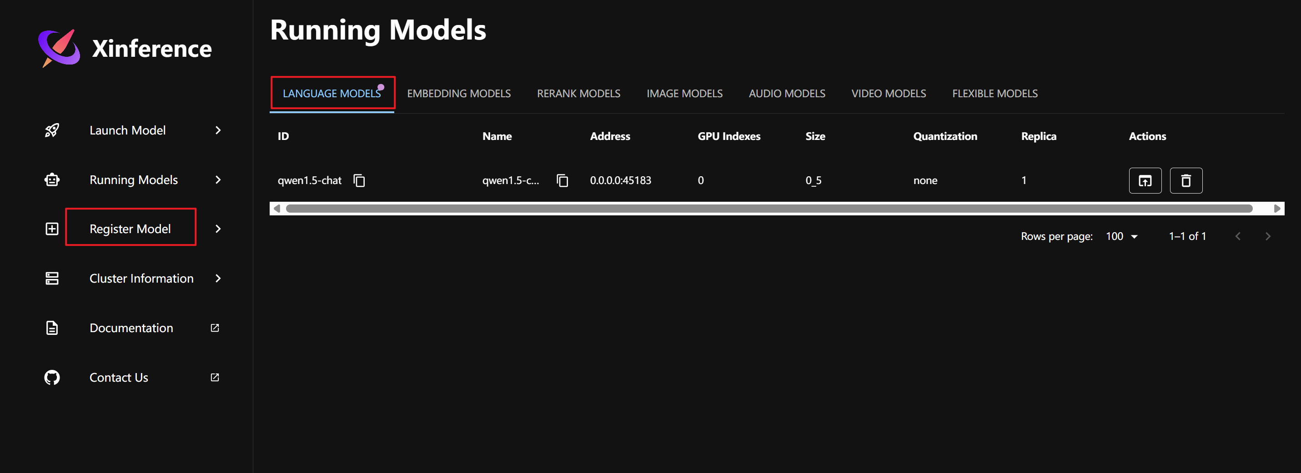Click the Replica column header
Viewport: 1301px width, 473px height.
pos(1038,136)
